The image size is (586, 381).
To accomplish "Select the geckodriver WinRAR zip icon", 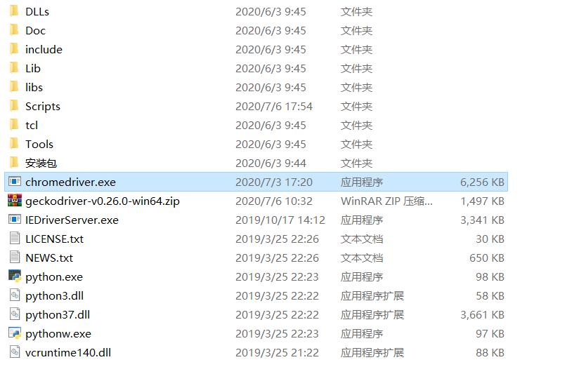I will 15,201.
